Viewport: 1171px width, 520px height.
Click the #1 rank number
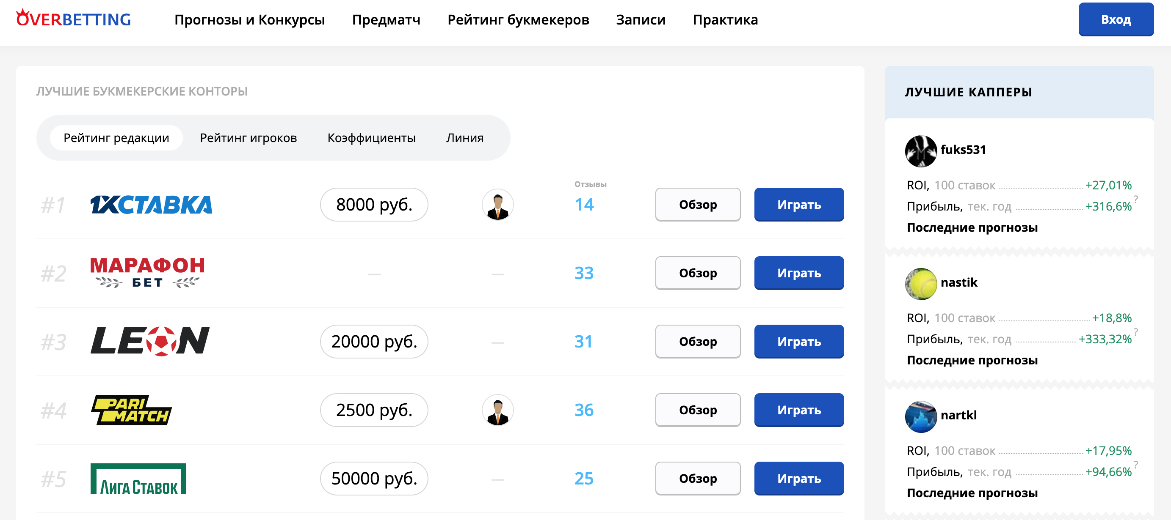pyautogui.click(x=53, y=205)
